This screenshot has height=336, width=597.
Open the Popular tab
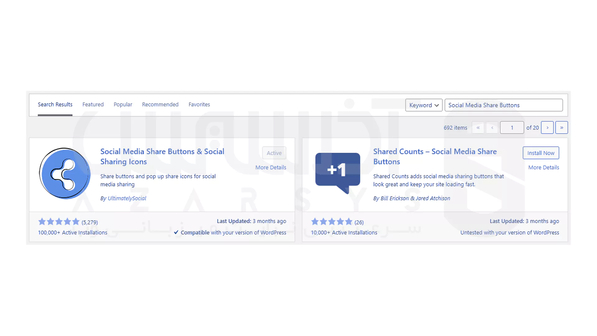123,105
